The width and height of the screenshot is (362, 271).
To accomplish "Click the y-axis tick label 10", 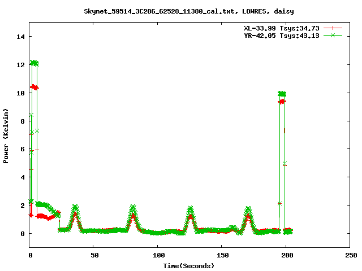I will pos(20,93).
